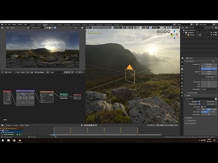Toggle the Overwrite checkbox
218x163 pixels.
click(x=199, y=101)
